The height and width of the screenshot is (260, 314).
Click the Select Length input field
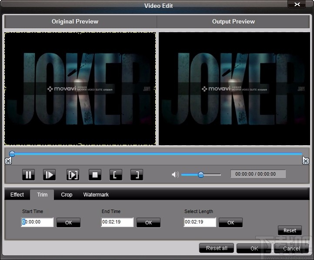tap(200, 222)
